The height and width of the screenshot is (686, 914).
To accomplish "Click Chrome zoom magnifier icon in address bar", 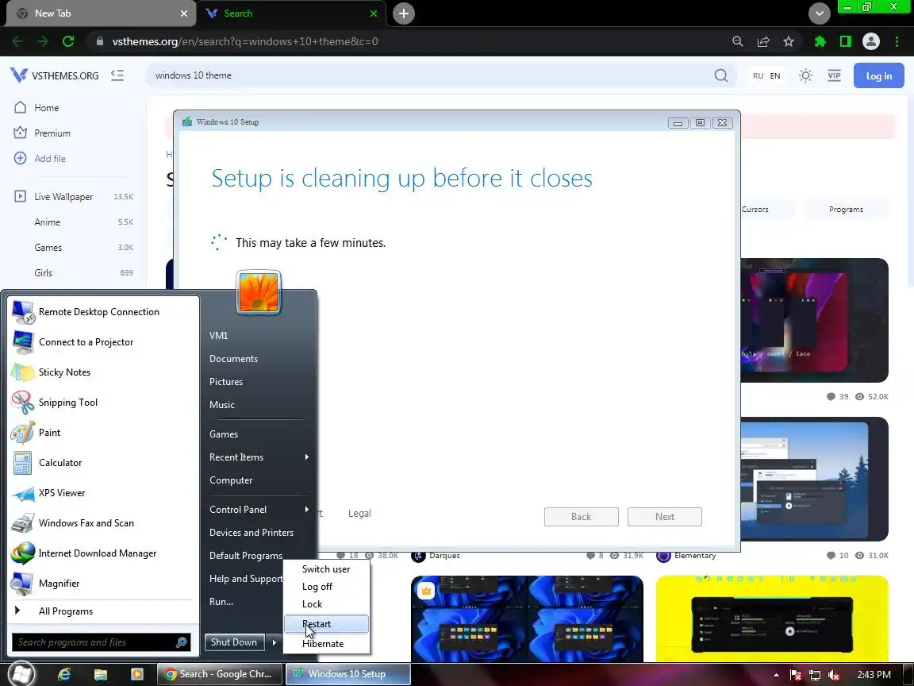I will (x=737, y=41).
